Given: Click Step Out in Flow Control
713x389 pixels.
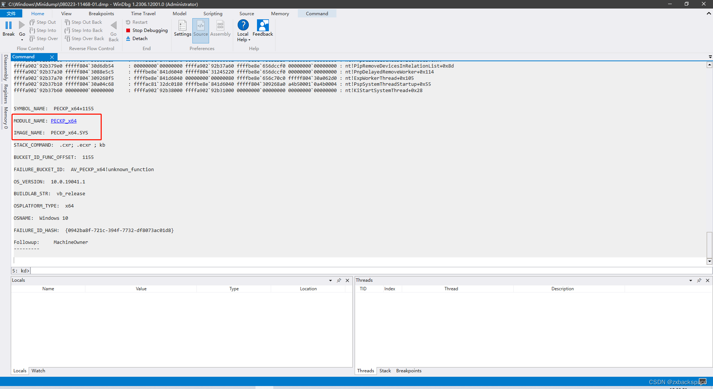Looking at the screenshot, I should click(43, 22).
